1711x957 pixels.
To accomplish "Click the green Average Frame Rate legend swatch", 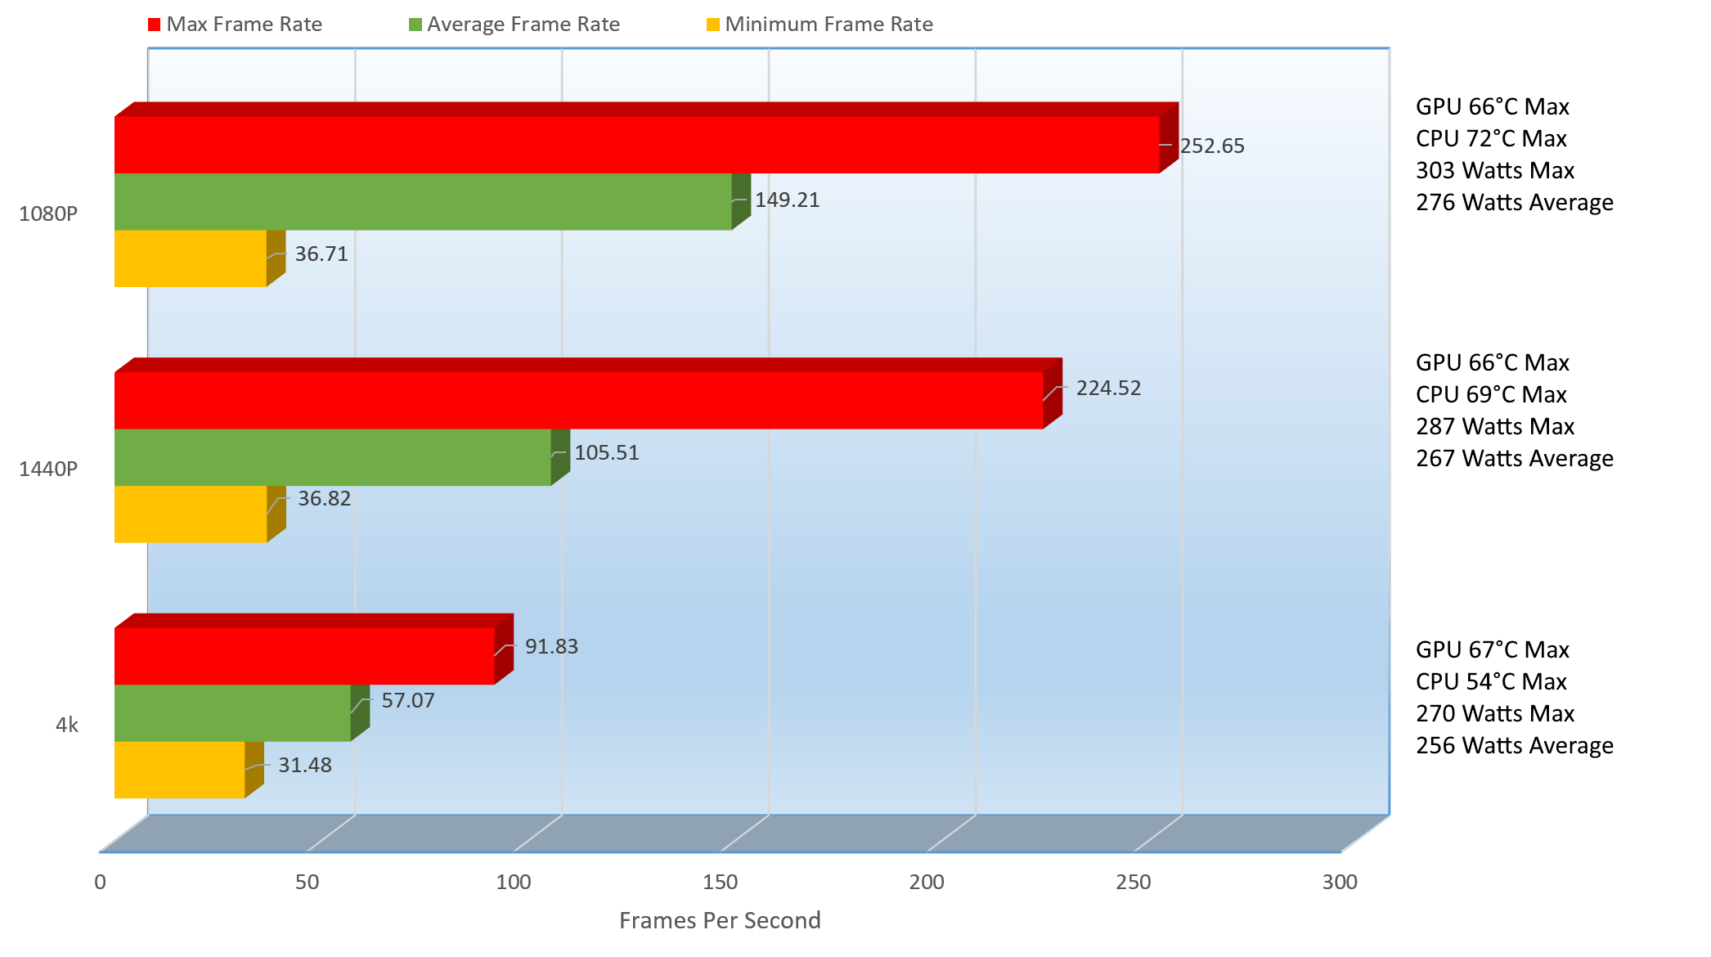I will (415, 25).
